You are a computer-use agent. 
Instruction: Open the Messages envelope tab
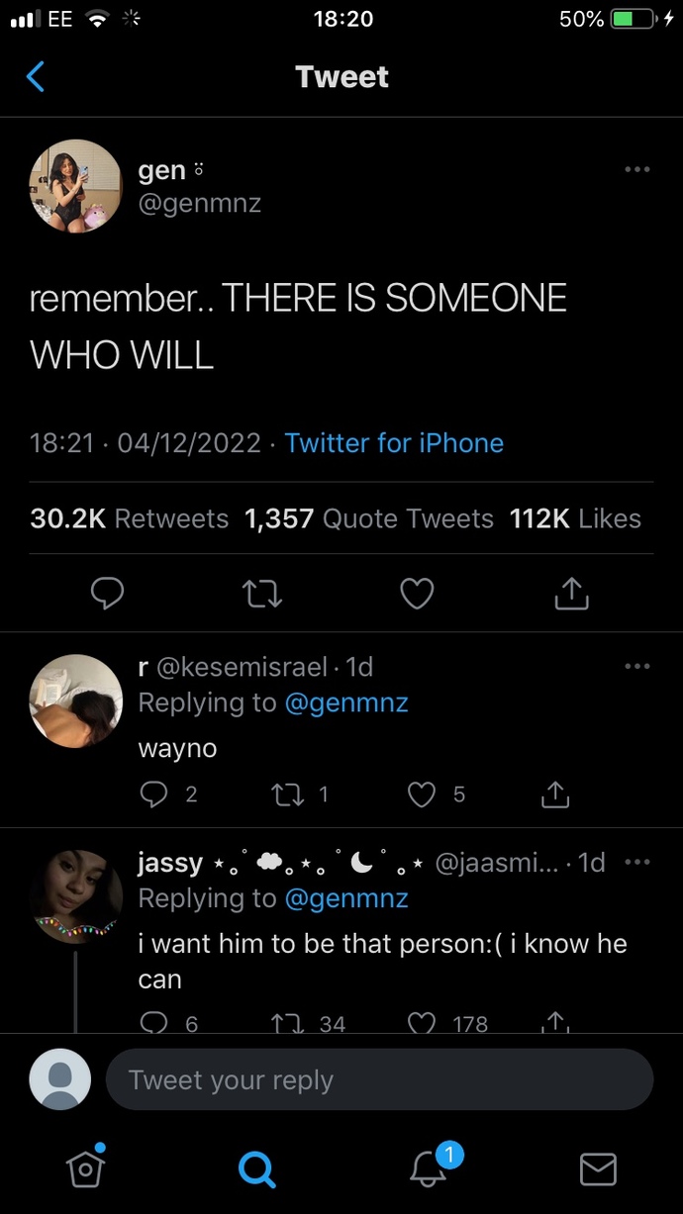pos(598,1169)
